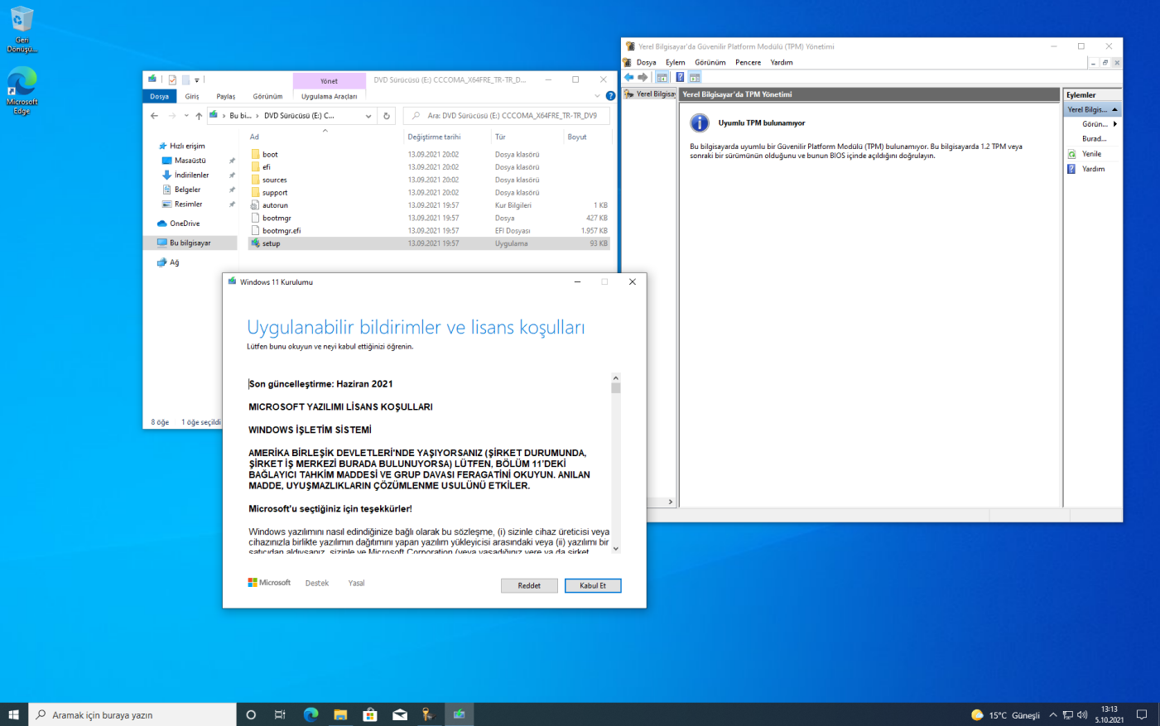Viewport: 1160px width, 726px height.
Task: Expand the Explorer ribbon chevron
Action: click(x=597, y=96)
